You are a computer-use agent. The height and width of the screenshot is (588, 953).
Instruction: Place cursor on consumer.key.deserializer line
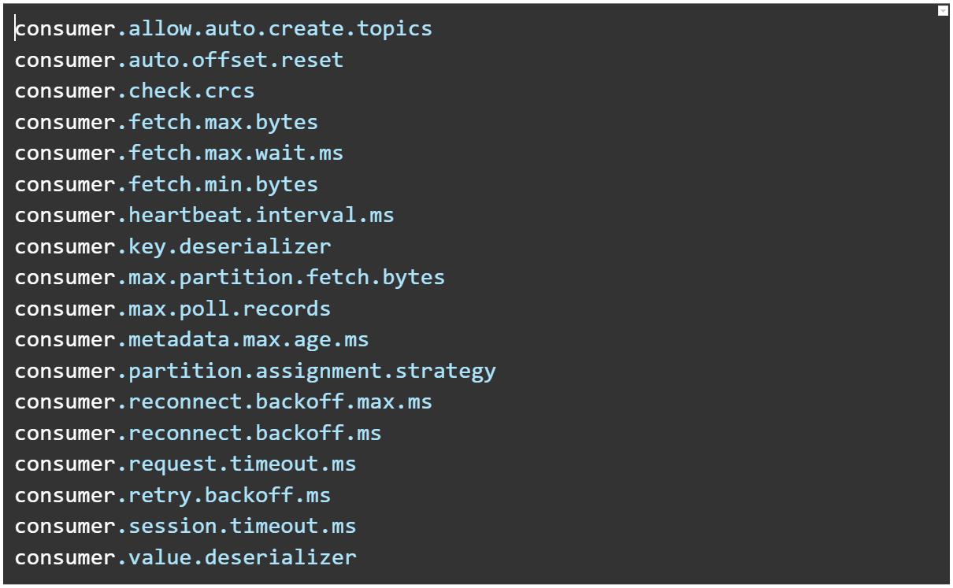pos(173,246)
